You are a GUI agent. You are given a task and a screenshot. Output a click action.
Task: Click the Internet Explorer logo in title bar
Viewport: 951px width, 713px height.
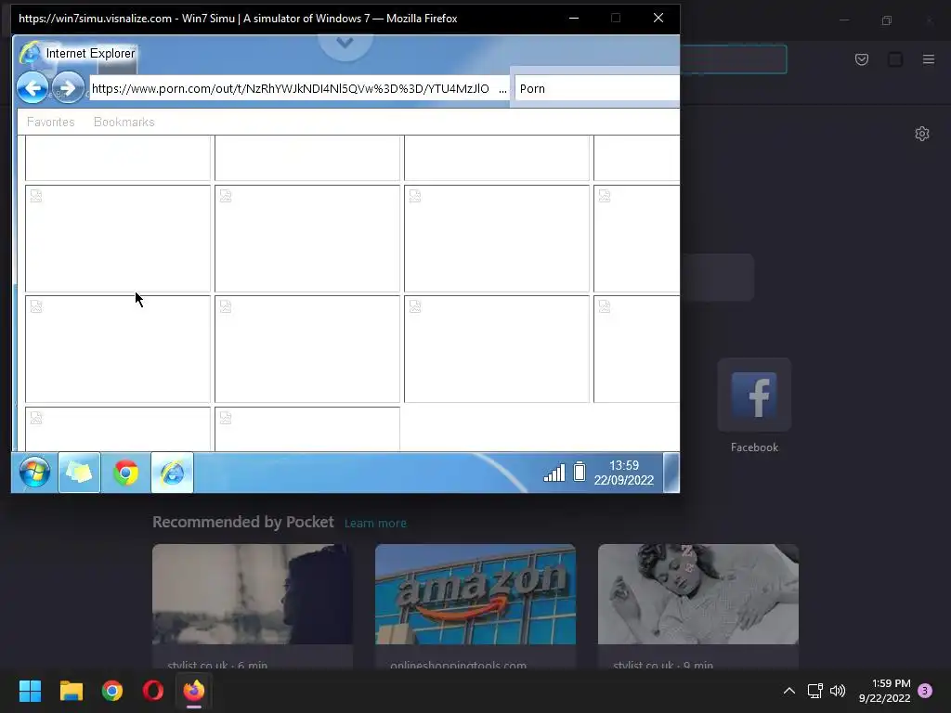(x=31, y=53)
